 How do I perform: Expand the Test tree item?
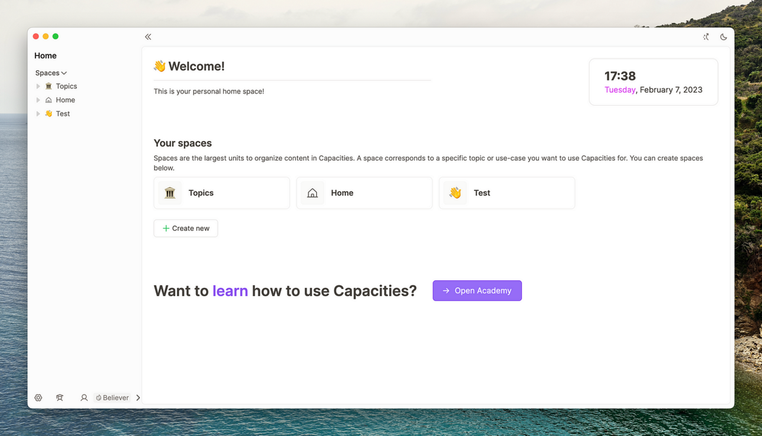(38, 113)
